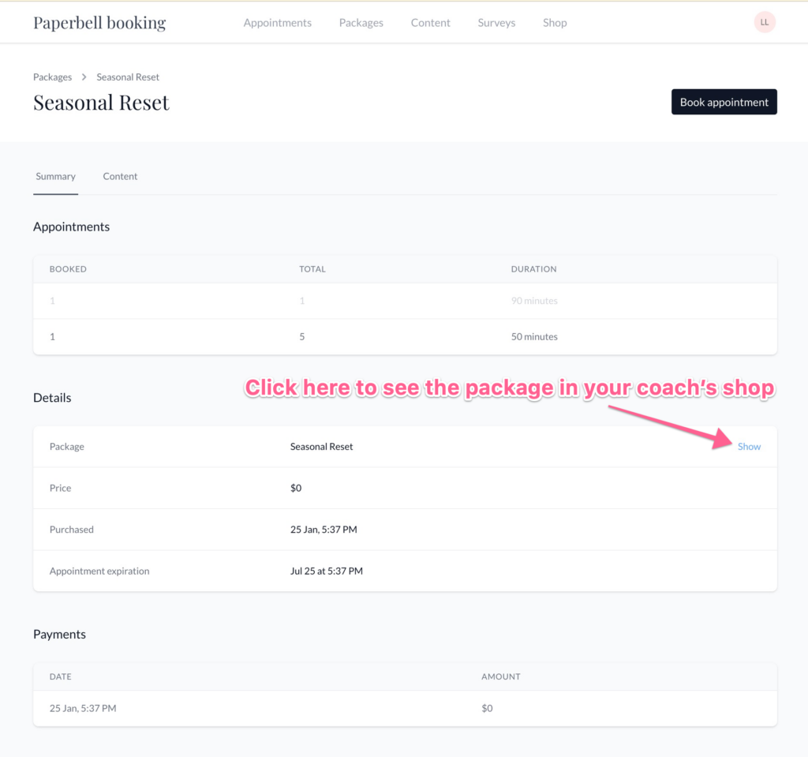This screenshot has width=808, height=757.
Task: Open the LL user avatar menu
Action: pos(764,22)
